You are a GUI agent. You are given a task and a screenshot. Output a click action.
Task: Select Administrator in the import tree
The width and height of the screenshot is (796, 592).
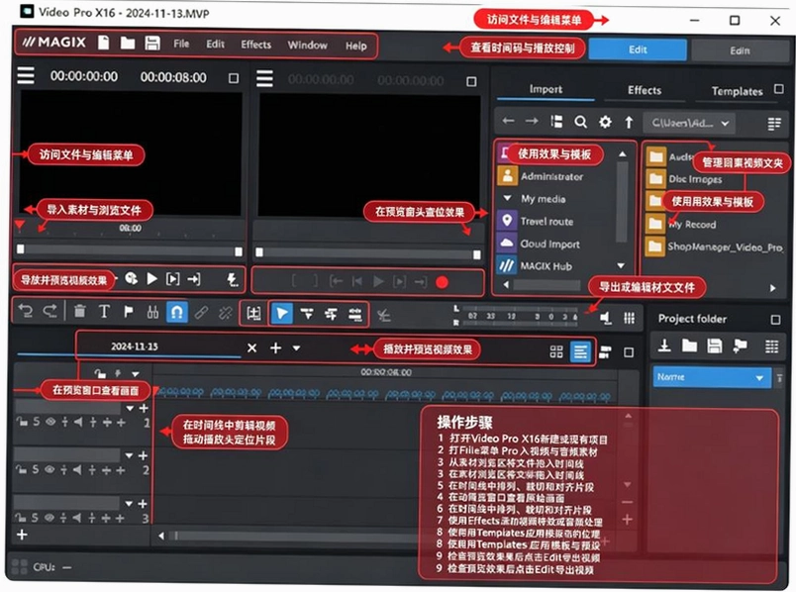551,176
